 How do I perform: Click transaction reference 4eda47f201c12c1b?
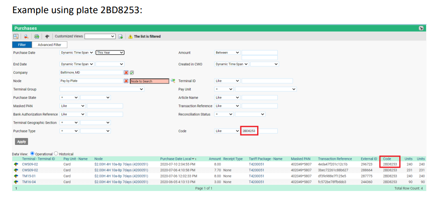(333, 164)
